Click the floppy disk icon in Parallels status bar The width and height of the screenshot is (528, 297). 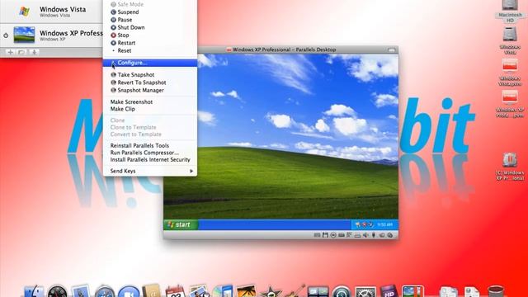pyautogui.click(x=325, y=235)
